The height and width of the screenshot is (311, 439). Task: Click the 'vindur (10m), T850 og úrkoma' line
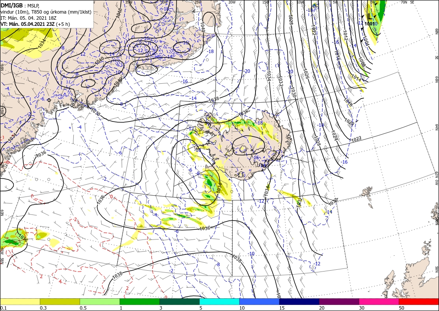46,12
